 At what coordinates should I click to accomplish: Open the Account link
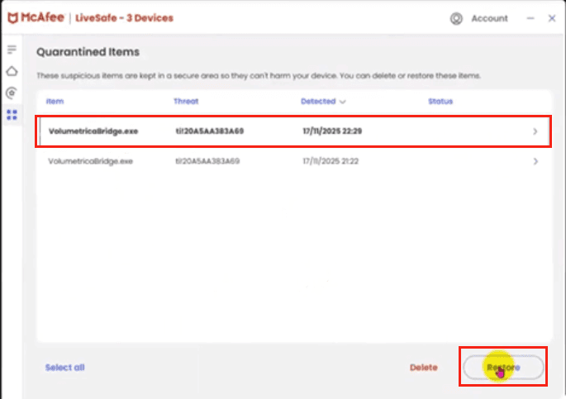click(489, 18)
